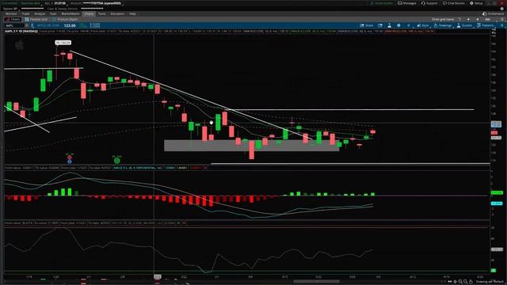Click the zoom out magnifier icon

465,282
